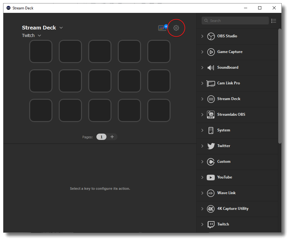This screenshot has width=288, height=239.
Task: Select the last key in top row
Action: pos(159,51)
